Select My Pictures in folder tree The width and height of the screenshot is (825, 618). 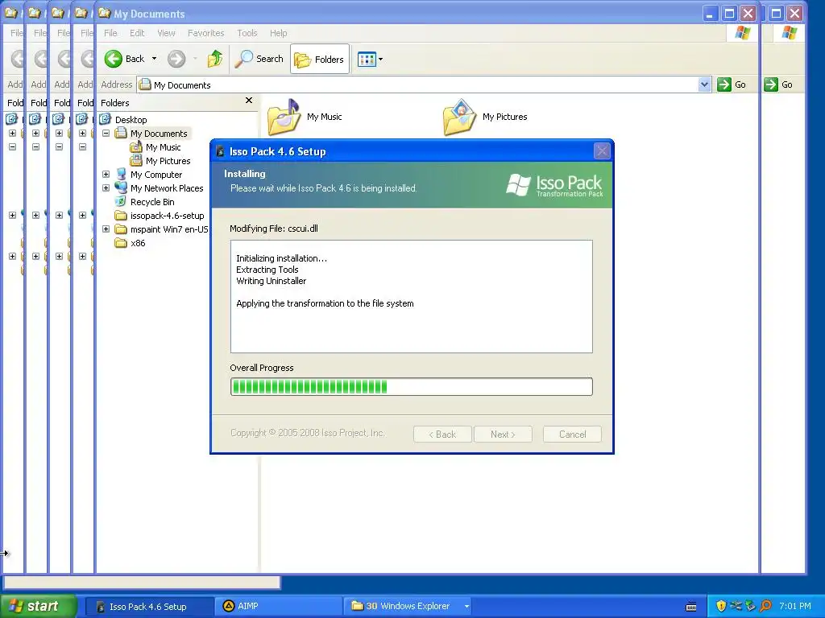click(168, 161)
